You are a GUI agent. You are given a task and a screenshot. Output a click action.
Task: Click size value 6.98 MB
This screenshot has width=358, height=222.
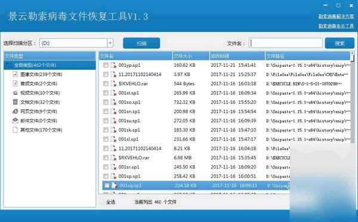pyautogui.click(x=183, y=158)
